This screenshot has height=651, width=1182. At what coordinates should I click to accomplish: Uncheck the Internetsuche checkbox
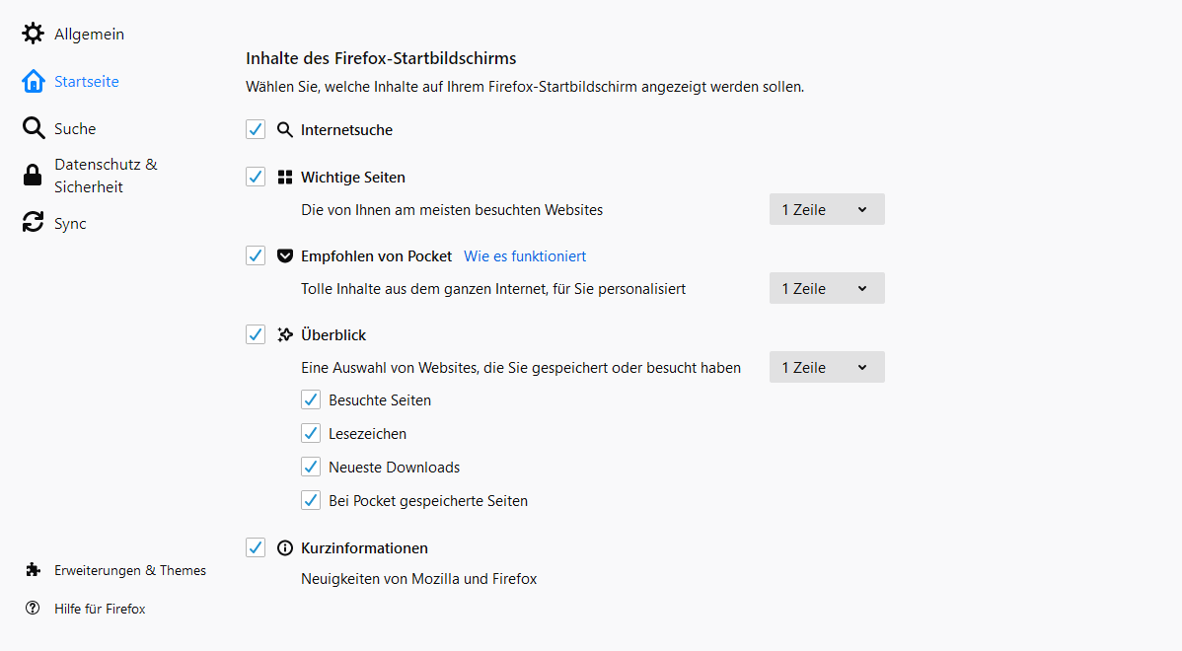(x=256, y=130)
